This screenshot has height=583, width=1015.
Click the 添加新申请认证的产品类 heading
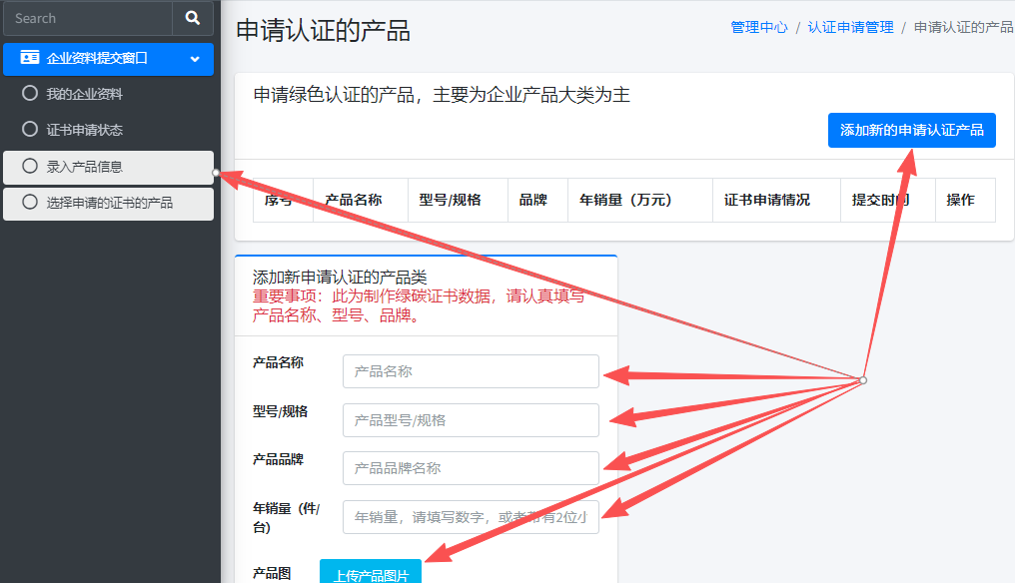point(340,278)
